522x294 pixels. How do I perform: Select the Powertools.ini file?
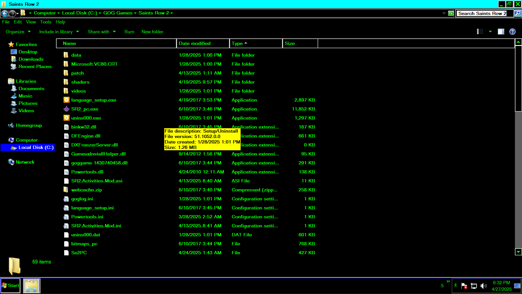[87, 217]
